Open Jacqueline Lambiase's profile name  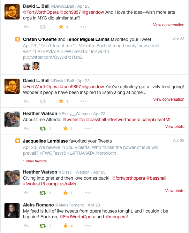point(45,141)
